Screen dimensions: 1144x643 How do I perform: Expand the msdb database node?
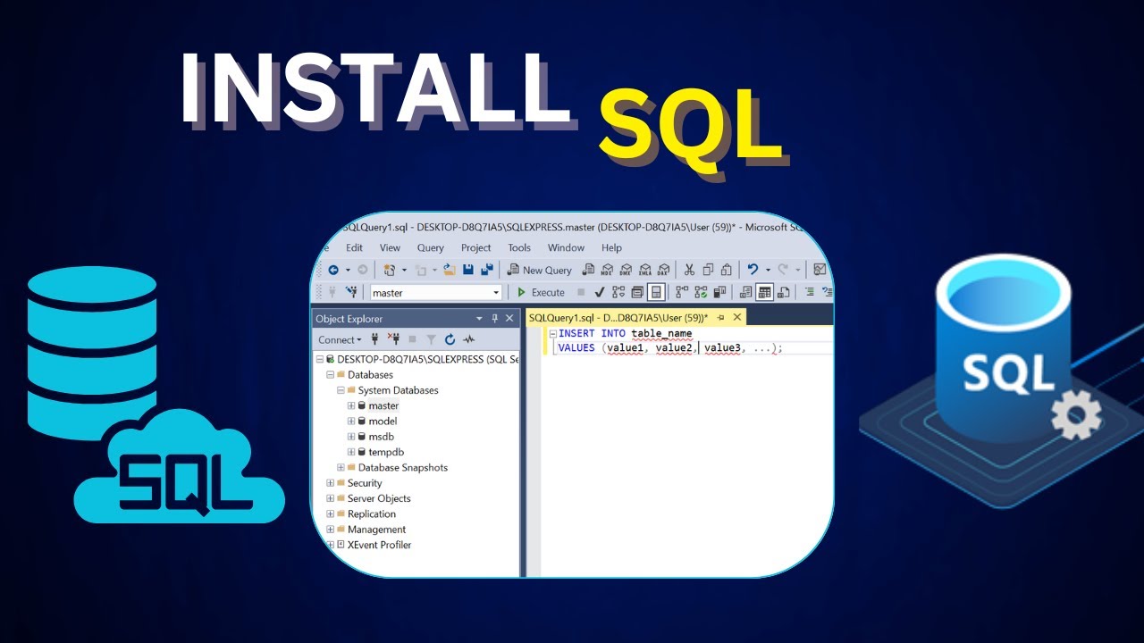(351, 437)
